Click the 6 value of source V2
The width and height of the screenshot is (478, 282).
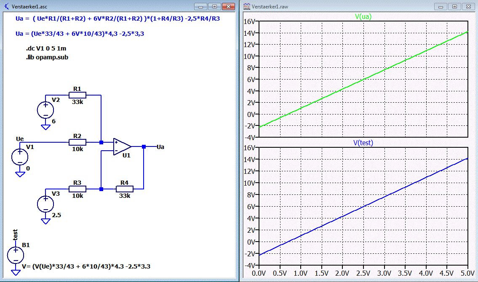53,121
